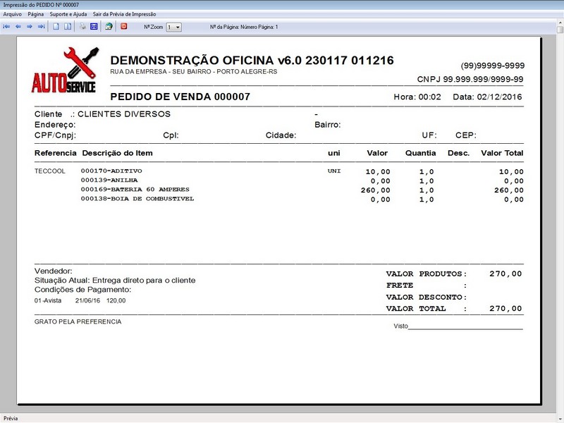This screenshot has width=564, height=423.
Task: Click Nº da Página indicator in toolbar
Action: (244, 27)
